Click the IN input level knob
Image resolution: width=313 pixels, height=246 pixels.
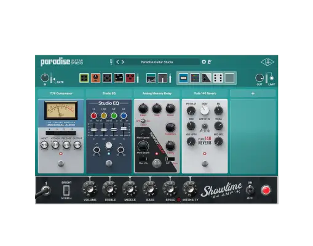(x=45, y=77)
